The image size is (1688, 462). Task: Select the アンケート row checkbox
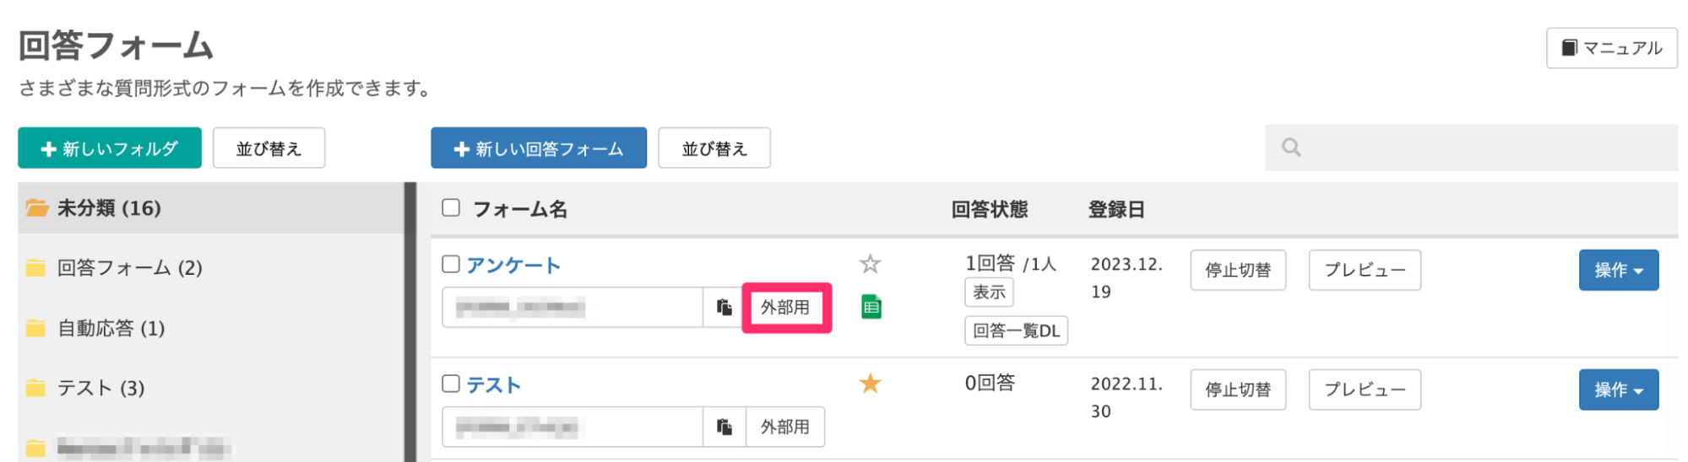coord(451,265)
